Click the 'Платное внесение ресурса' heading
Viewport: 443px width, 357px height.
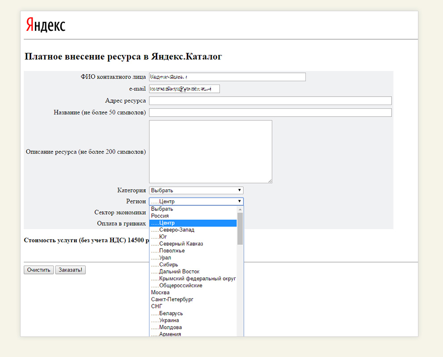[x=123, y=56]
